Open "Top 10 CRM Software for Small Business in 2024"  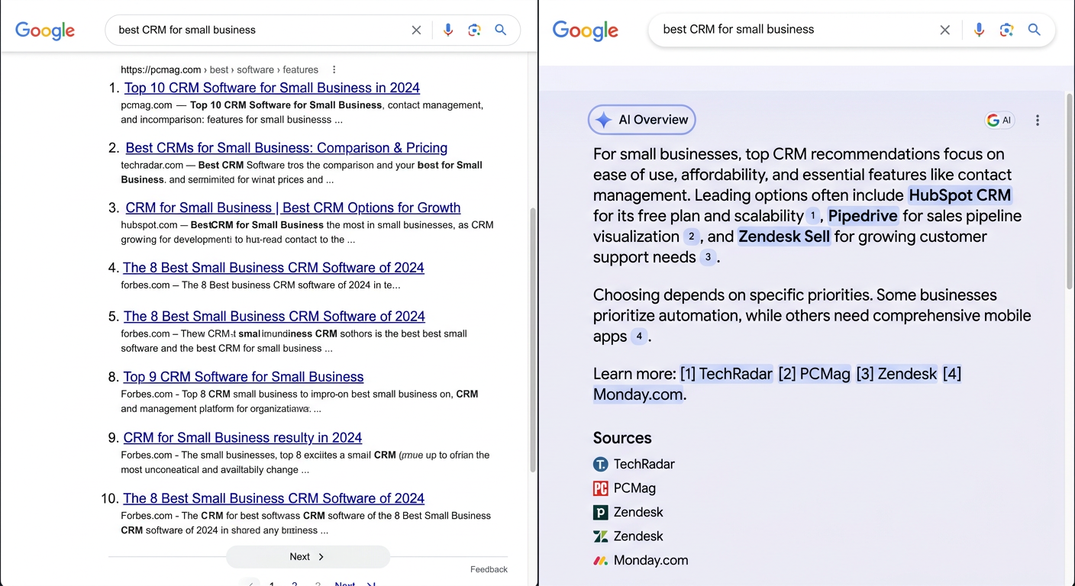272,88
